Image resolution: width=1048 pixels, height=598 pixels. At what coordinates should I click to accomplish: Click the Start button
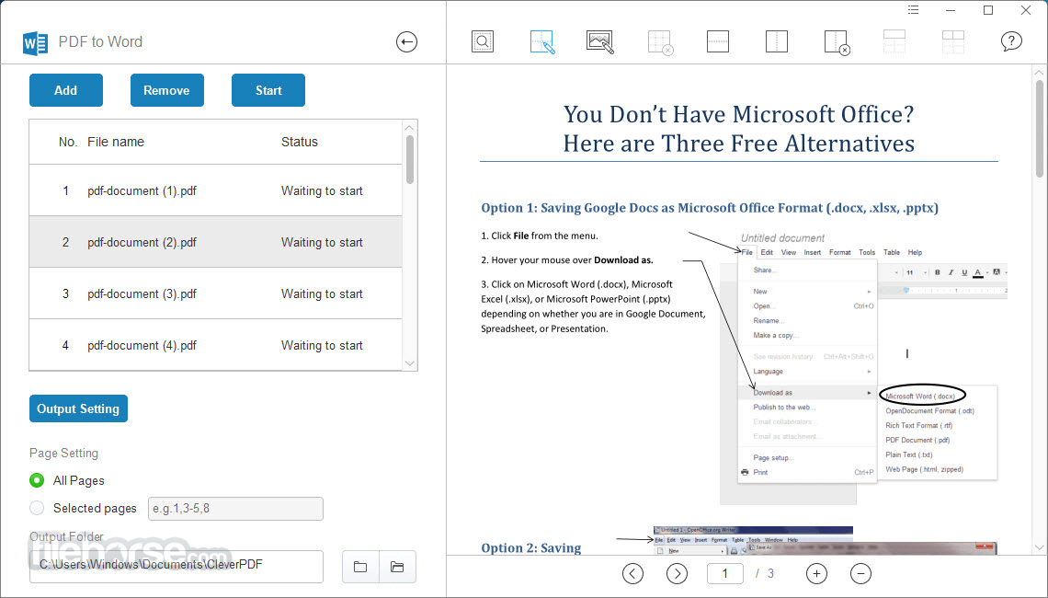(268, 90)
